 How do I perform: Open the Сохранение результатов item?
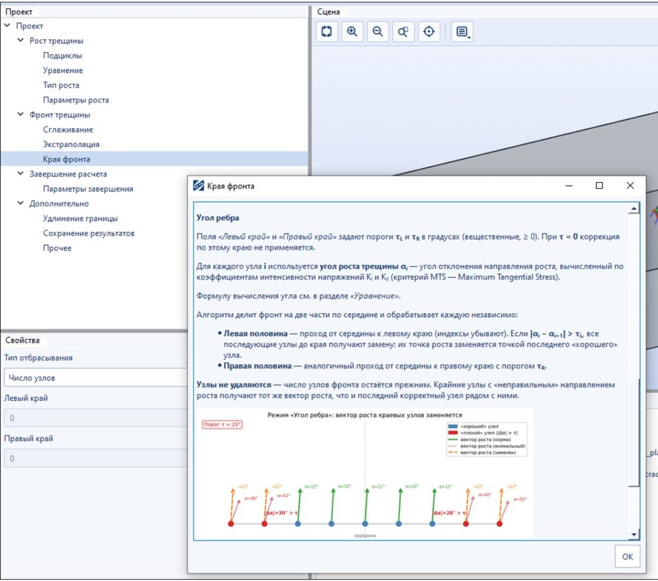89,233
